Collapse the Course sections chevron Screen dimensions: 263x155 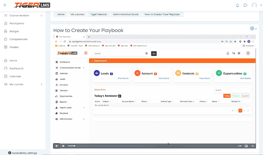[42, 16]
